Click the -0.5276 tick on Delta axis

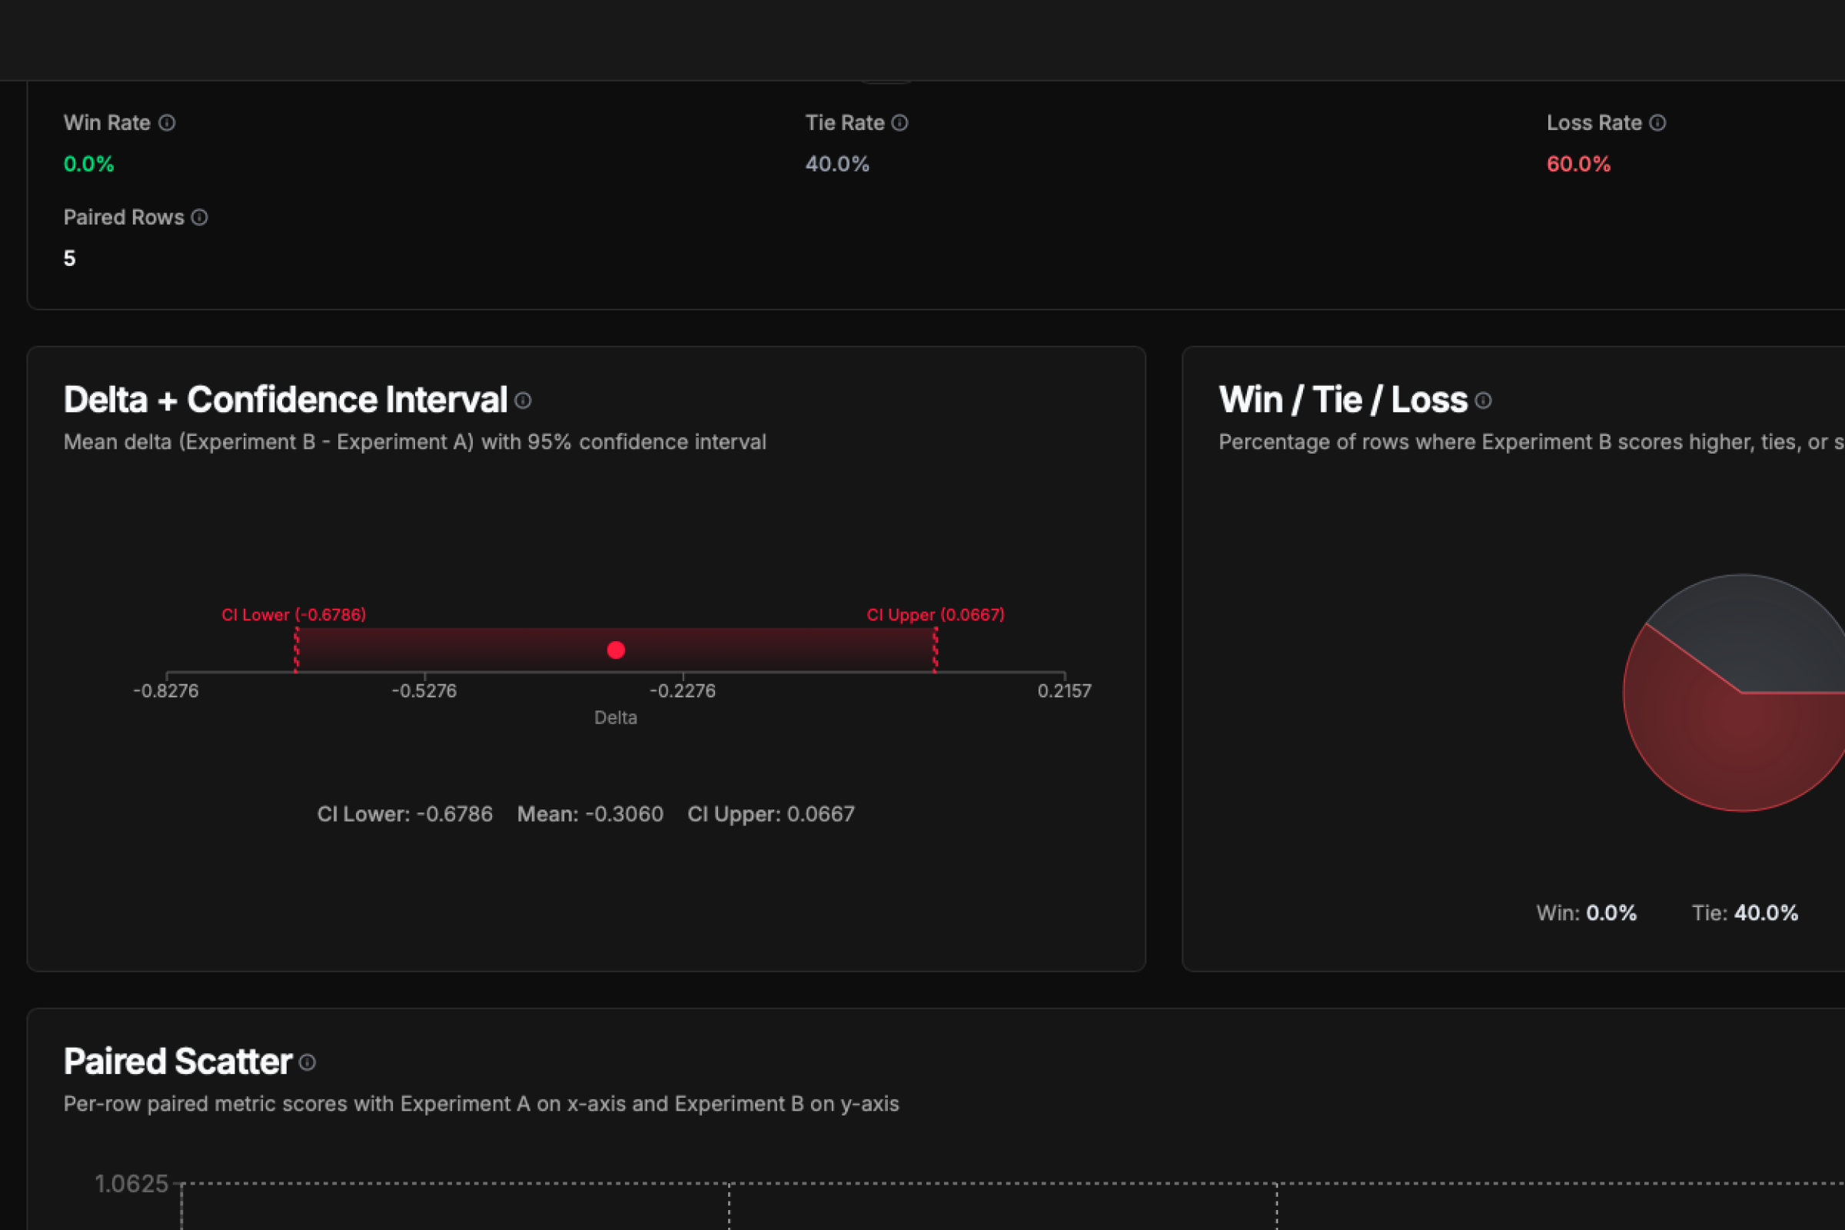tap(424, 691)
